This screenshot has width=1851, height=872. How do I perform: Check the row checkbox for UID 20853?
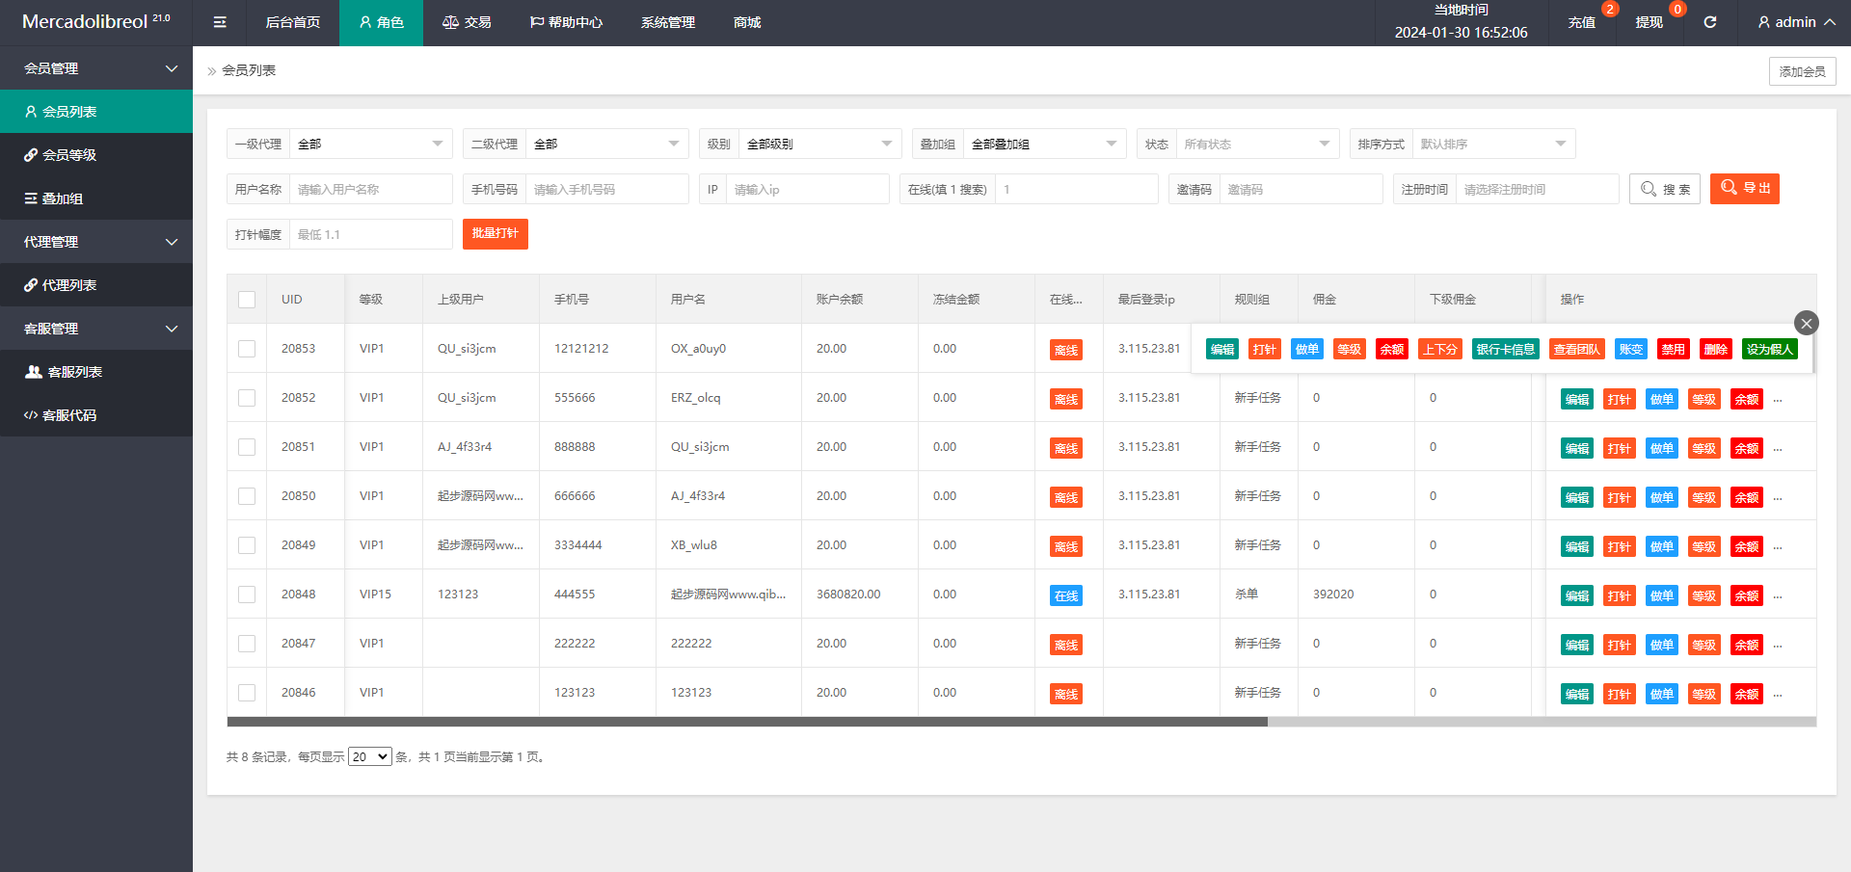247,349
